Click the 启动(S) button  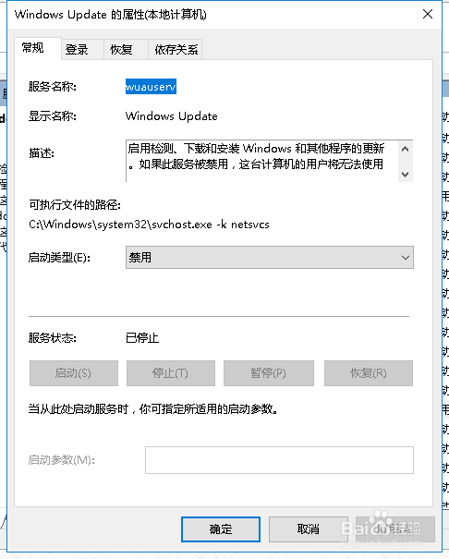(74, 373)
